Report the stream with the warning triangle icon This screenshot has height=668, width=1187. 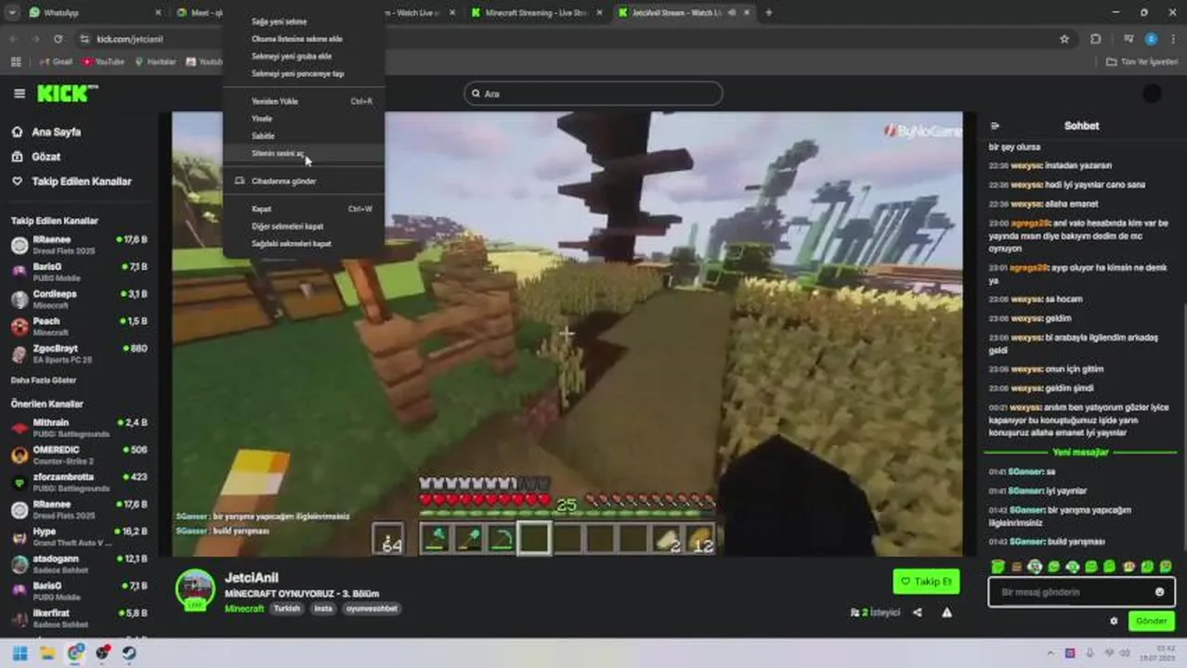point(946,612)
